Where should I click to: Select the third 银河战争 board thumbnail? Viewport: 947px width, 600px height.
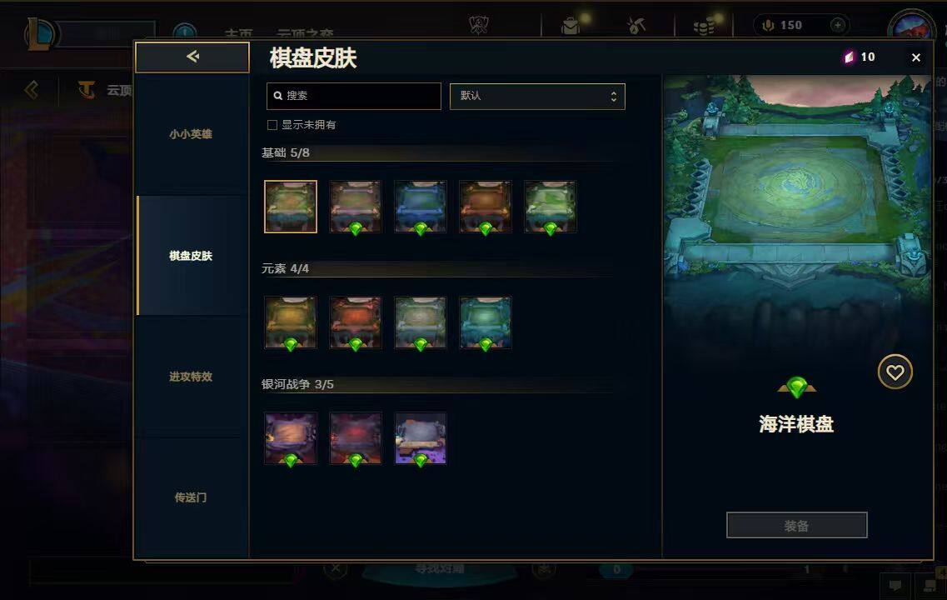click(x=421, y=438)
